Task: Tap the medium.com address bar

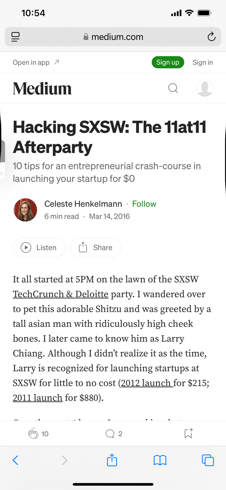Action: (x=113, y=37)
